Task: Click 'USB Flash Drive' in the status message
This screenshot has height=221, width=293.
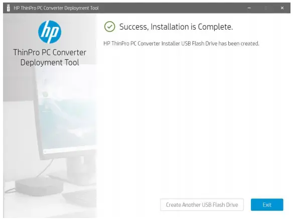Action: click(199, 44)
